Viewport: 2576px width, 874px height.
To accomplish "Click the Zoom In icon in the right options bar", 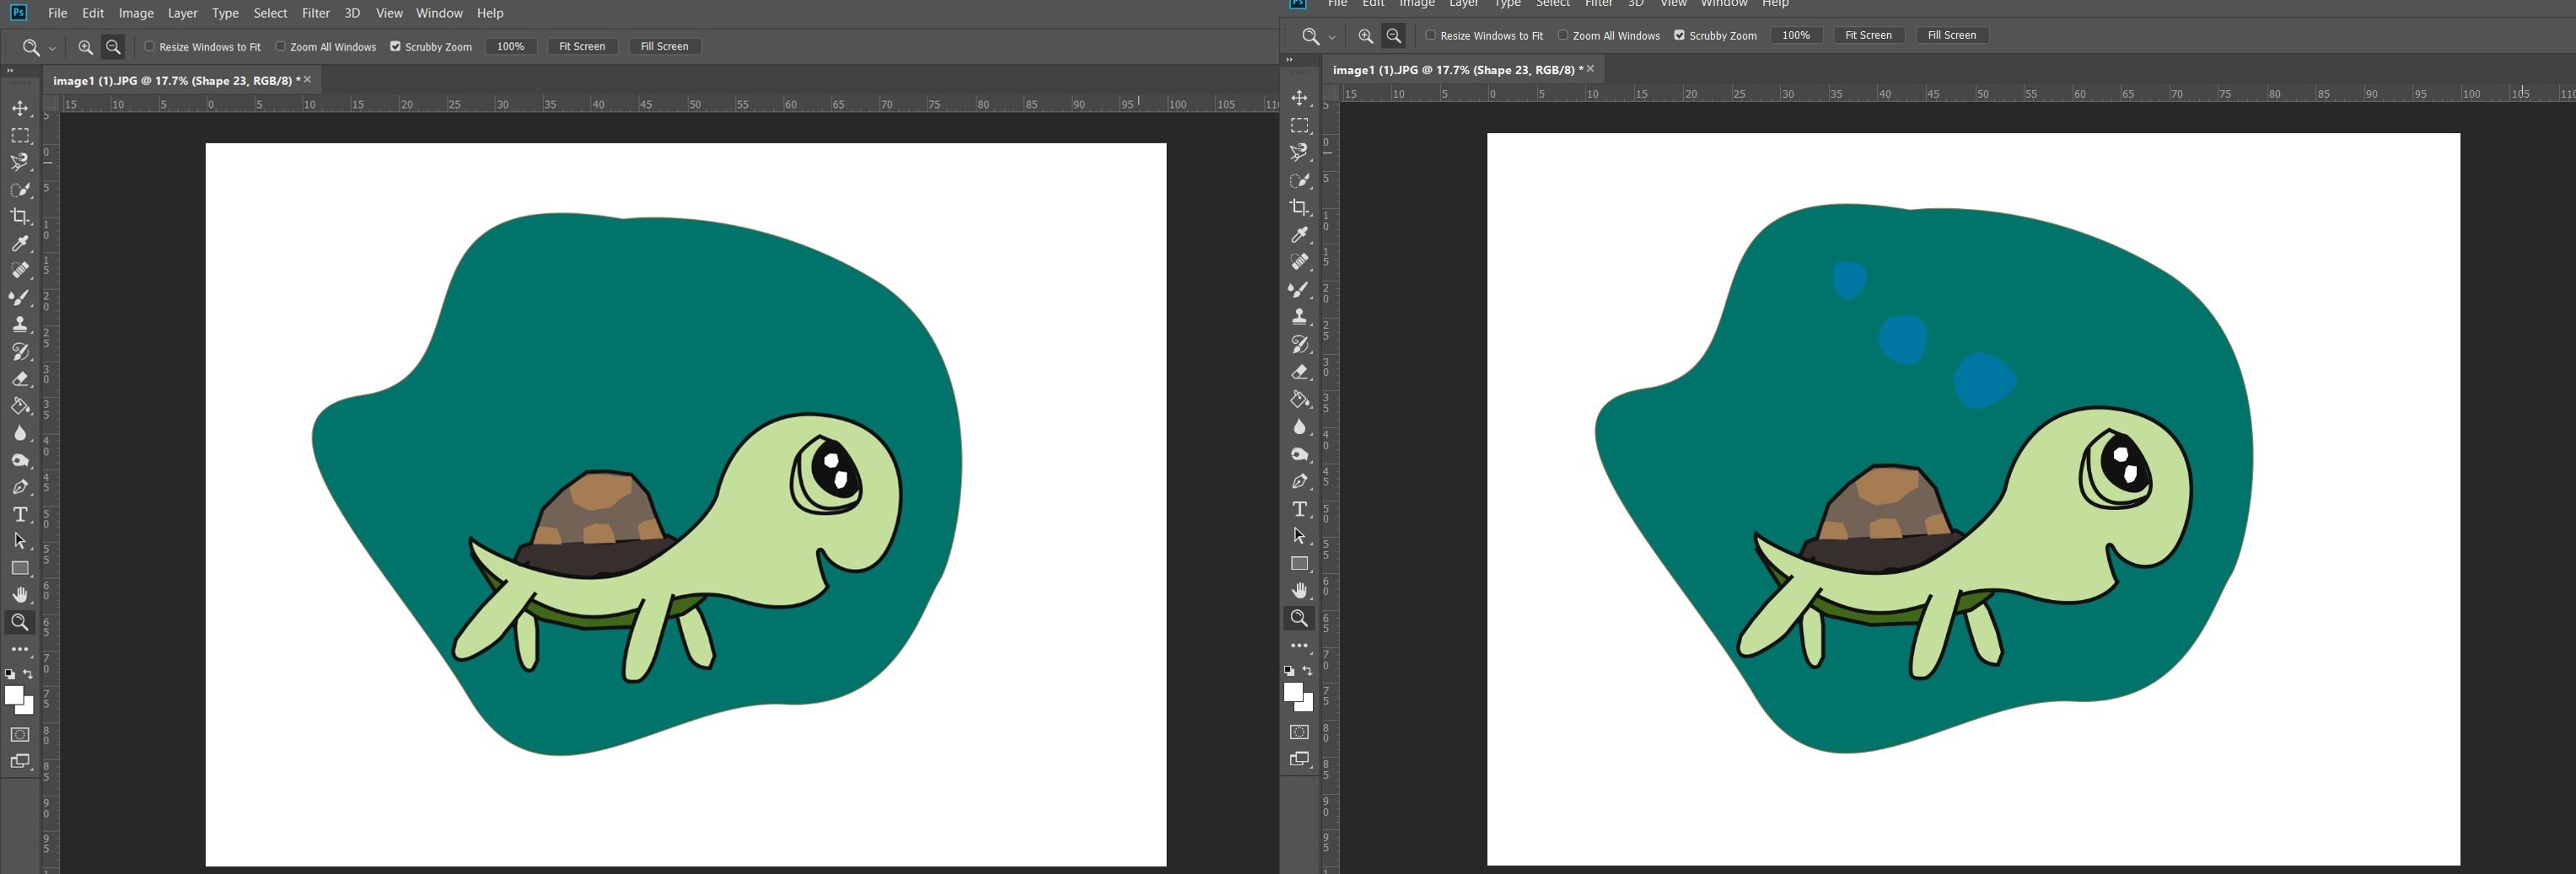I will (1365, 36).
